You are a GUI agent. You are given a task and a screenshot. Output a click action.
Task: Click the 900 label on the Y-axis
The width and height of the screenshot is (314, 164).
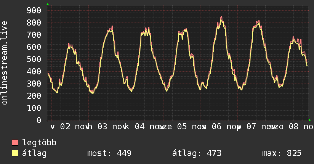[34, 10]
